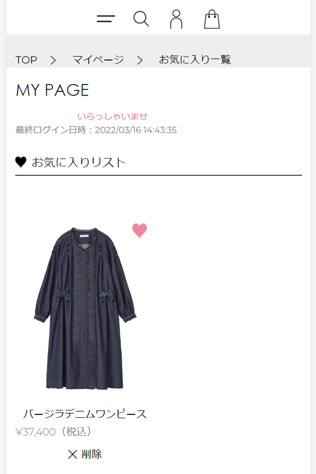Open the hamburger navigation menu
Viewport: 316px width, 474px height.
pos(106,19)
